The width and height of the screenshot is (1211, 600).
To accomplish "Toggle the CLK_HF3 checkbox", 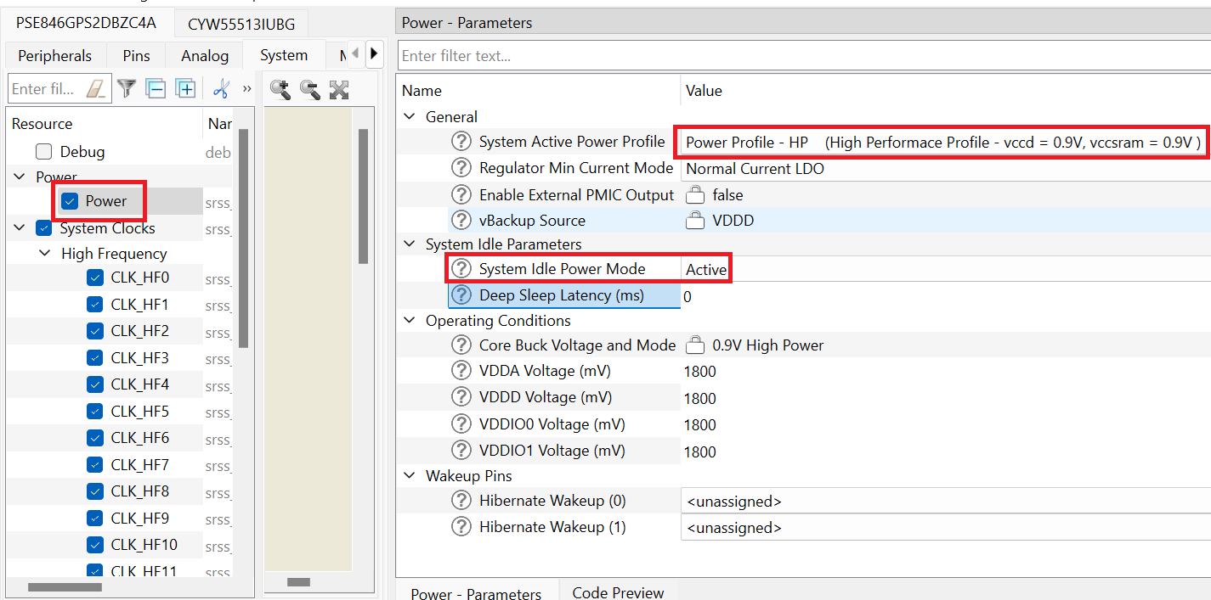I will [95, 357].
